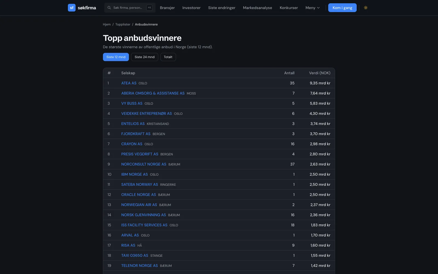This screenshot has height=274, width=438.
Task: Focus the 'Søk firma, person...' search field
Action: pos(130,8)
